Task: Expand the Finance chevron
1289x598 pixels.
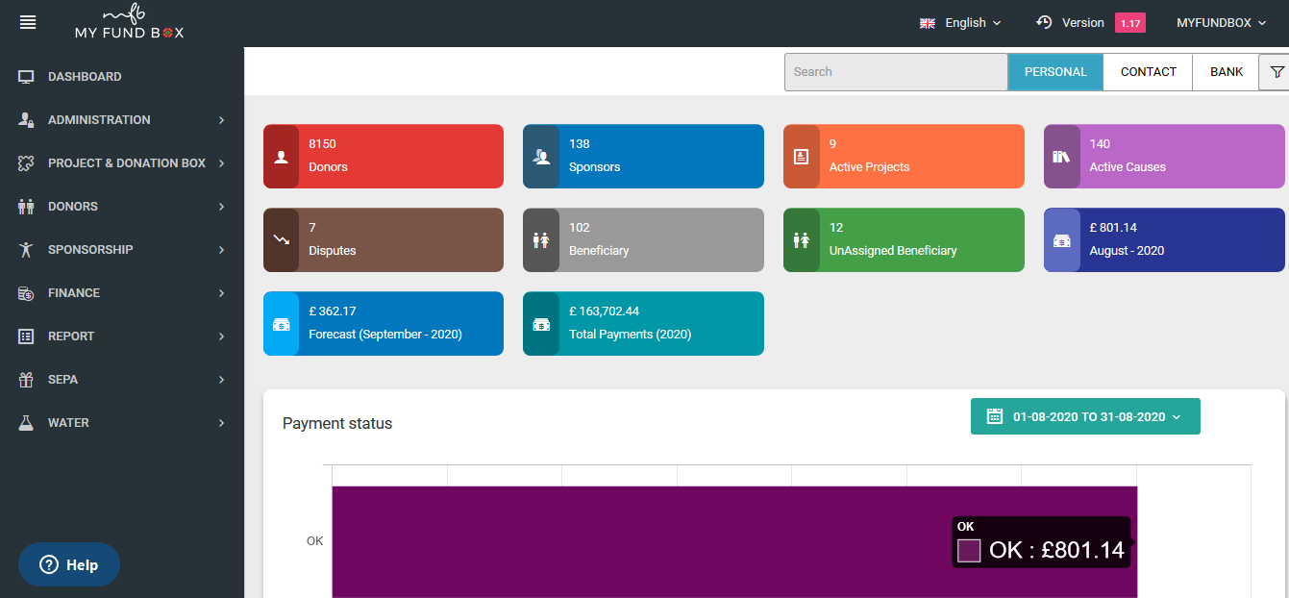Action: click(x=221, y=293)
